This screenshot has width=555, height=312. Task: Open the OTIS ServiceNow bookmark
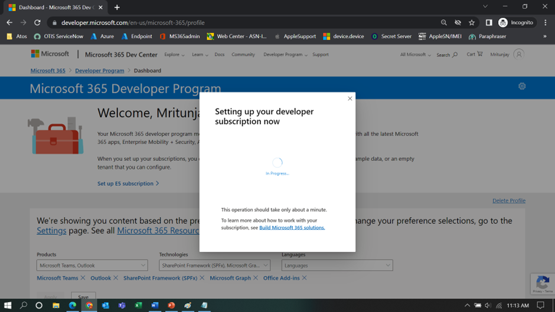coord(59,37)
